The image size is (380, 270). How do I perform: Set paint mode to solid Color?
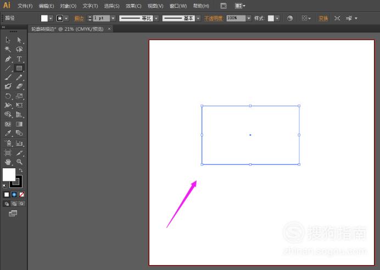pyautogui.click(x=7, y=195)
